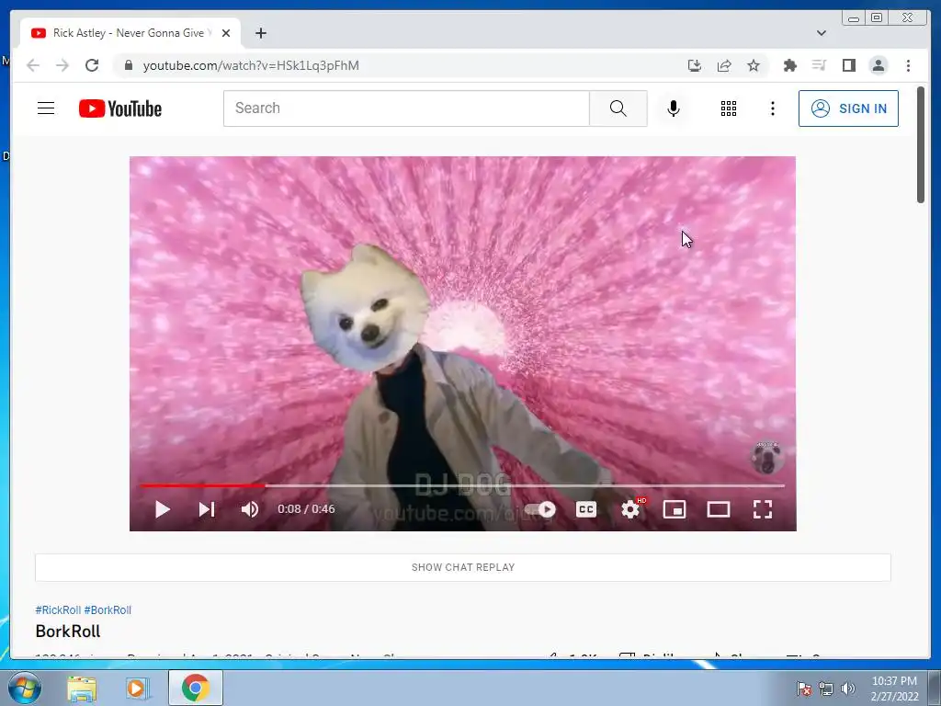Click SHOW CHAT REPLAY
941x706 pixels.
tap(463, 567)
